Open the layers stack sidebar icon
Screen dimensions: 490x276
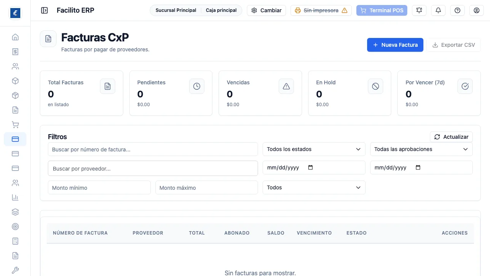pos(15,212)
